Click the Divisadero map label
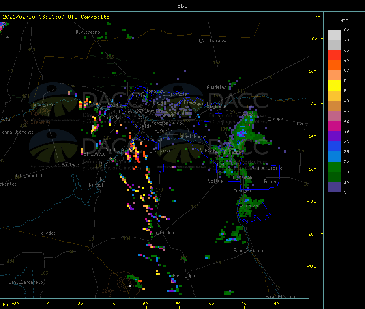 [x=88, y=32]
